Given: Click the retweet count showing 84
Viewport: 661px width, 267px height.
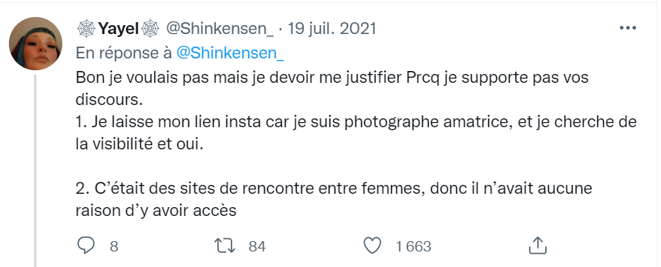Looking at the screenshot, I should click(257, 246).
